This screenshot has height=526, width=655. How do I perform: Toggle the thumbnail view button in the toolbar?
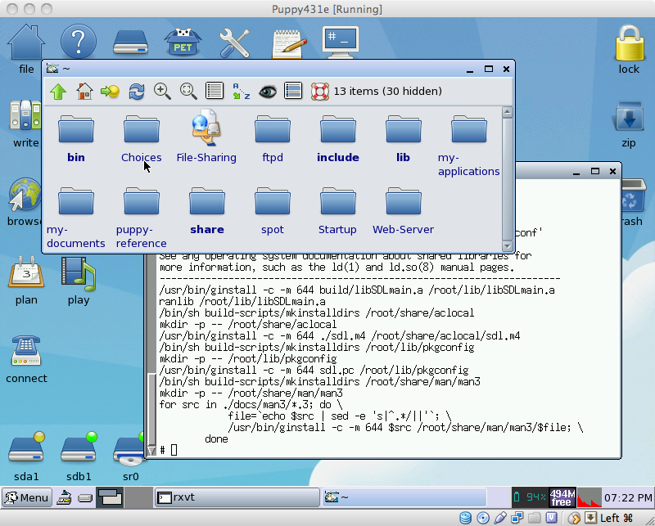(293, 91)
